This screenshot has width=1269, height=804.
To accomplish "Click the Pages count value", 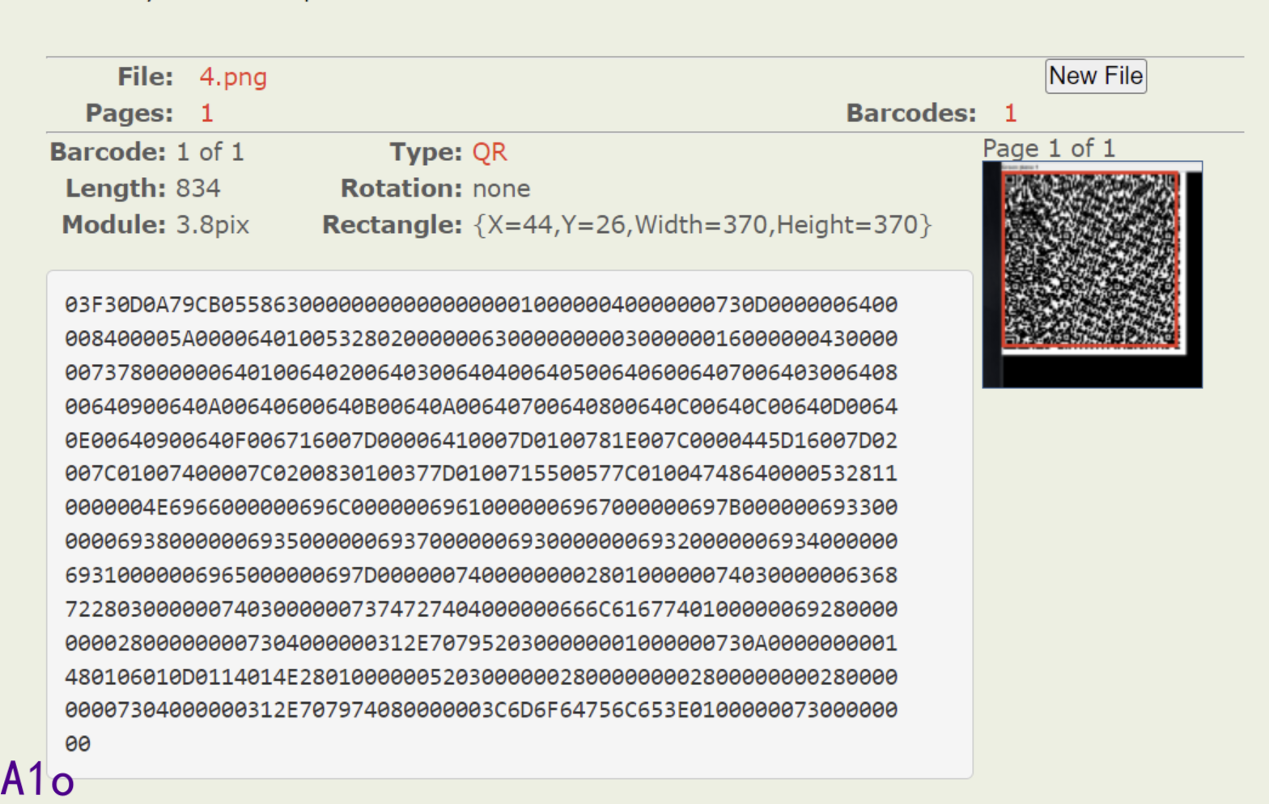I will (x=207, y=113).
